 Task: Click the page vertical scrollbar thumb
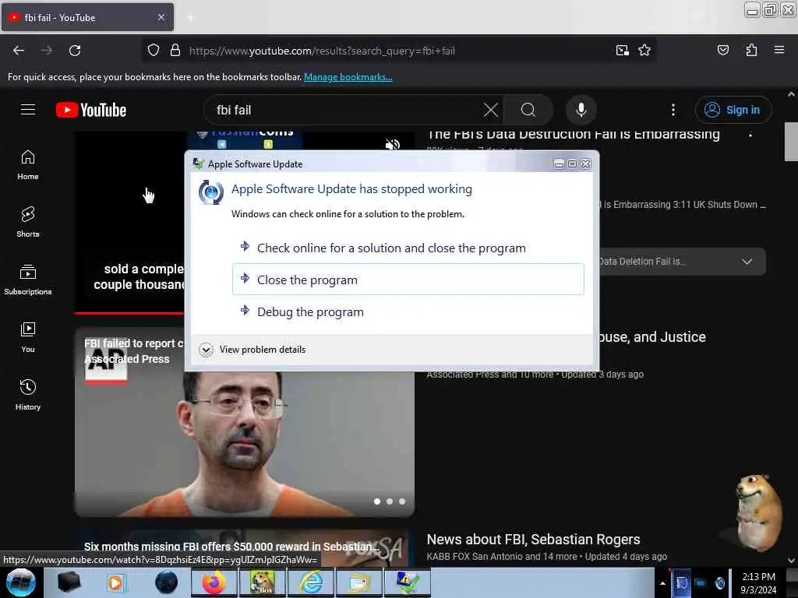[x=791, y=142]
